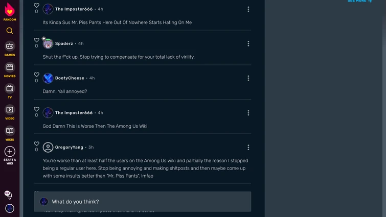Like Spaderz's comment with the heart
This screenshot has height=217, width=386.
36,40
